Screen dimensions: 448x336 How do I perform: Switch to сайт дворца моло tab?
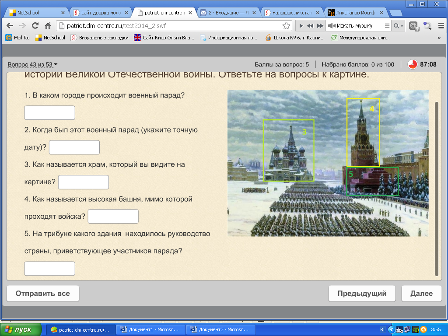pos(101,13)
